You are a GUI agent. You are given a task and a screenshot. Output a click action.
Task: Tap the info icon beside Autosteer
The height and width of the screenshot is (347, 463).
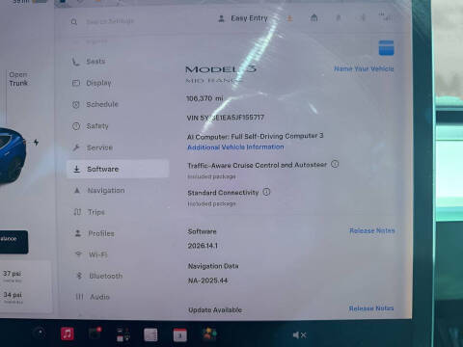(335, 164)
